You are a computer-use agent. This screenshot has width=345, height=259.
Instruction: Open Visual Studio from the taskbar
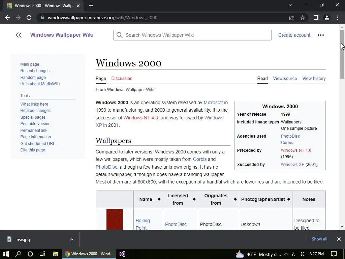[122, 254]
